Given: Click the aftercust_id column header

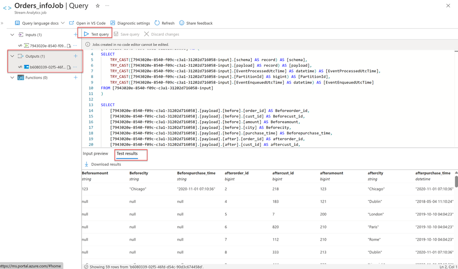Looking at the screenshot, I should click(283, 173).
